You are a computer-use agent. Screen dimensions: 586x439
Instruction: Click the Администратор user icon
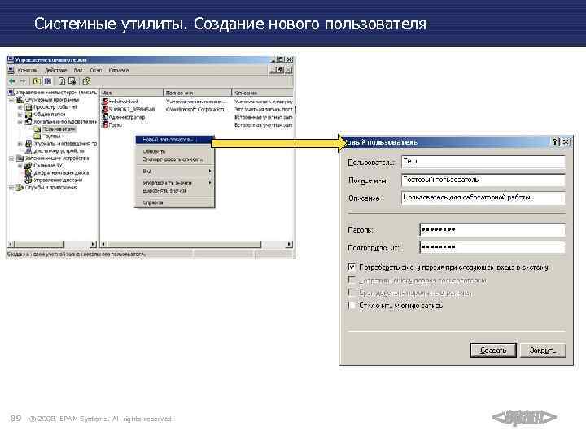105,117
